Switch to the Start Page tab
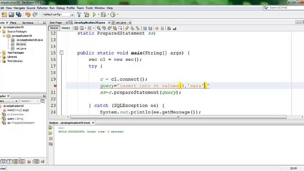 (x=56, y=23)
